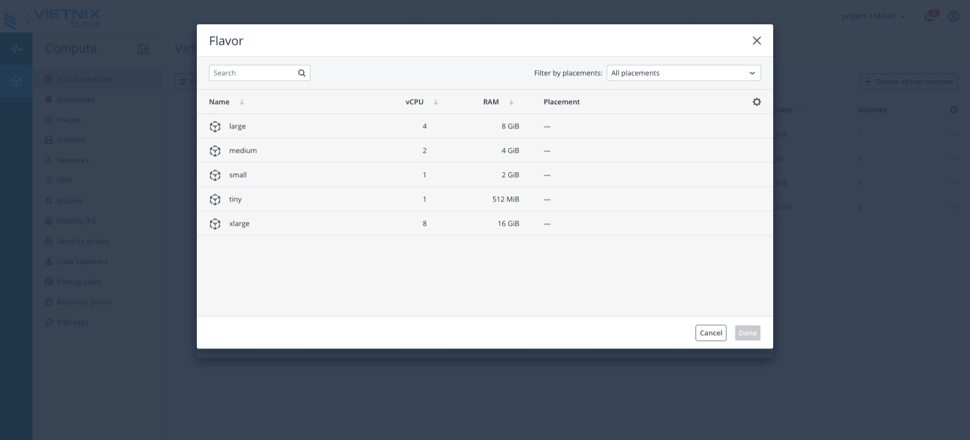Click the 8 GiB RAM cell
The height and width of the screenshot is (440, 970).
tap(510, 126)
